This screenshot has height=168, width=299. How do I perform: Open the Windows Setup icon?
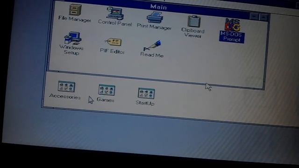pos(73,38)
